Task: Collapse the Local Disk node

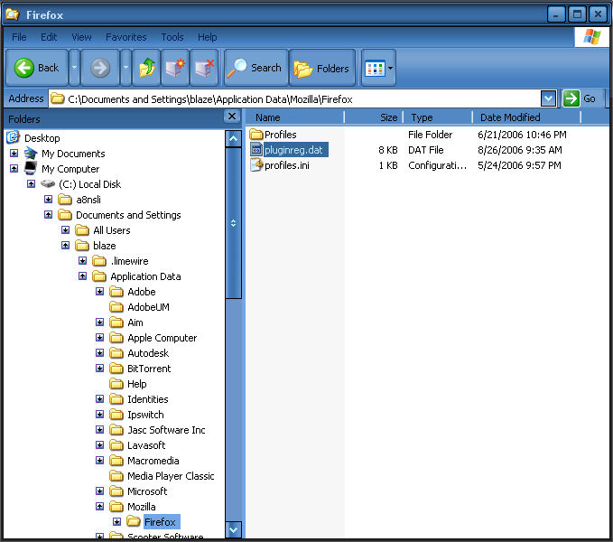Action: coord(32,183)
